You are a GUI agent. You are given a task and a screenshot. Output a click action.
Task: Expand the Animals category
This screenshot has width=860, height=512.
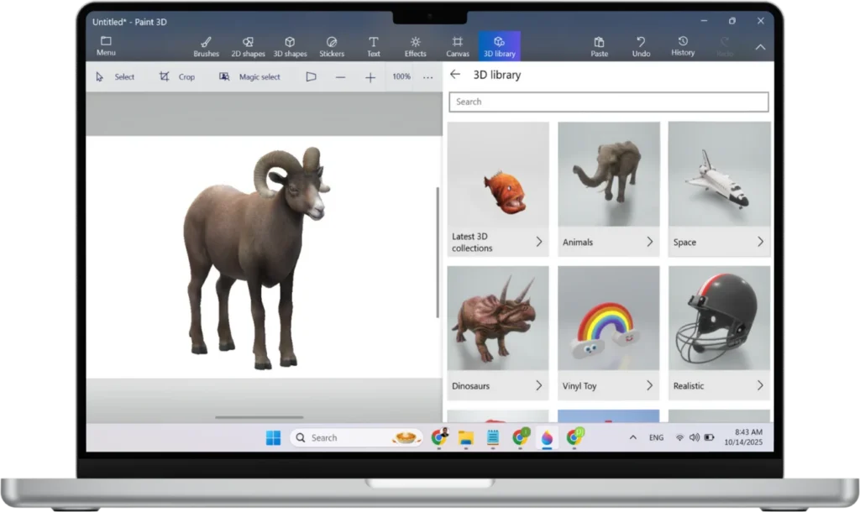pyautogui.click(x=649, y=242)
